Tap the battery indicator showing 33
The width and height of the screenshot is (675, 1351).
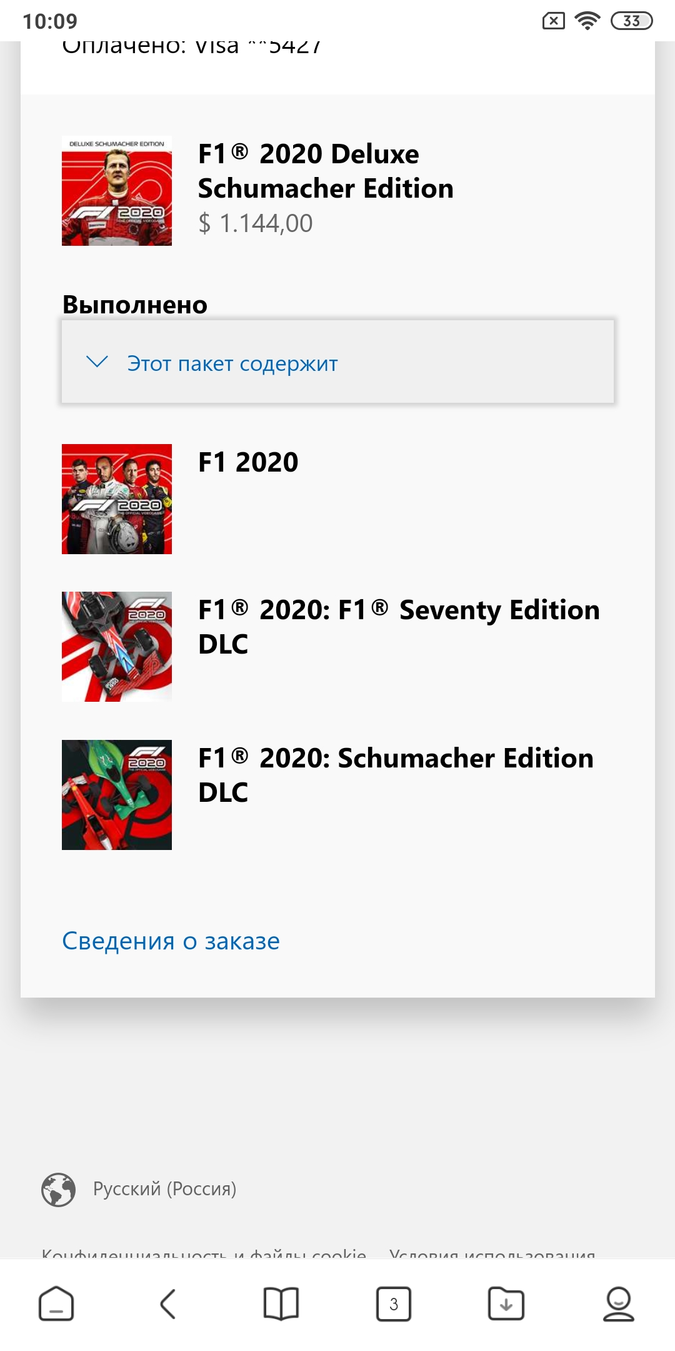coord(631,21)
